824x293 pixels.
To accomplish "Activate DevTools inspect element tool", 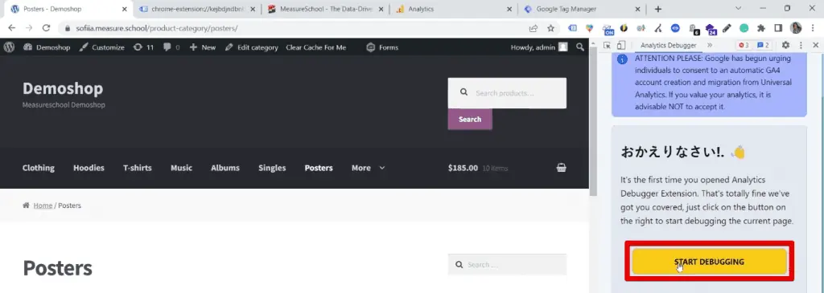I will (x=607, y=46).
